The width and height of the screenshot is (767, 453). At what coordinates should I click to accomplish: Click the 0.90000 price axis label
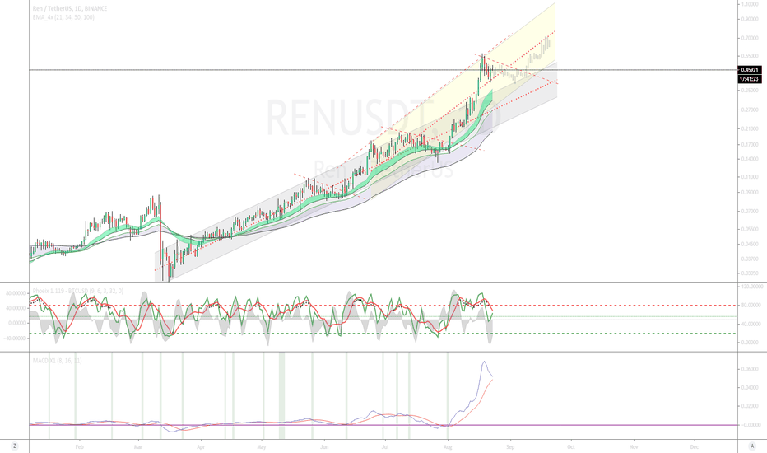click(750, 19)
